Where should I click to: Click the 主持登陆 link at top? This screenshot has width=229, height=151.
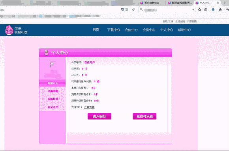180,21
